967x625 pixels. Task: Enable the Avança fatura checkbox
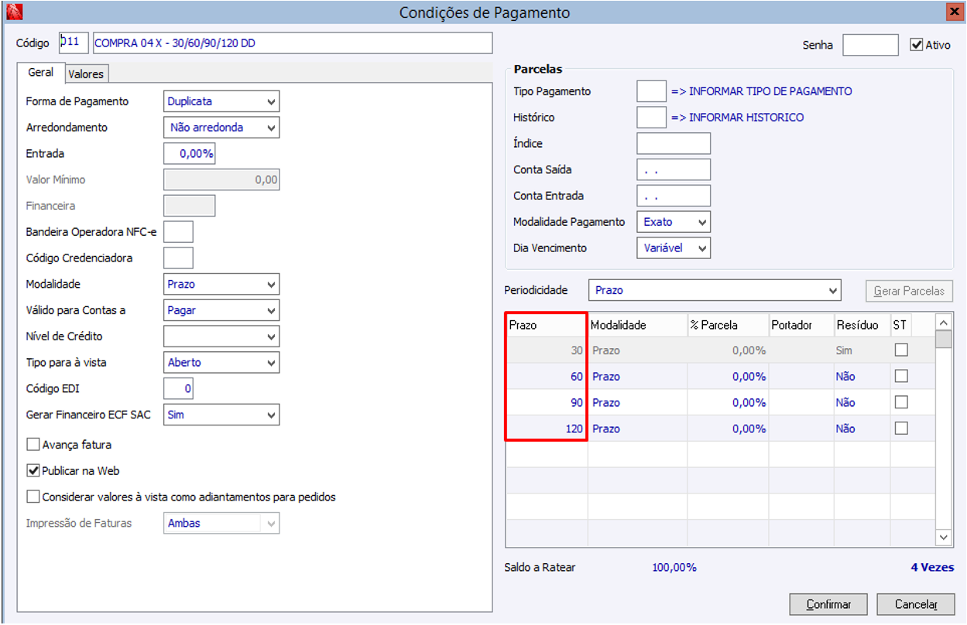(33, 445)
